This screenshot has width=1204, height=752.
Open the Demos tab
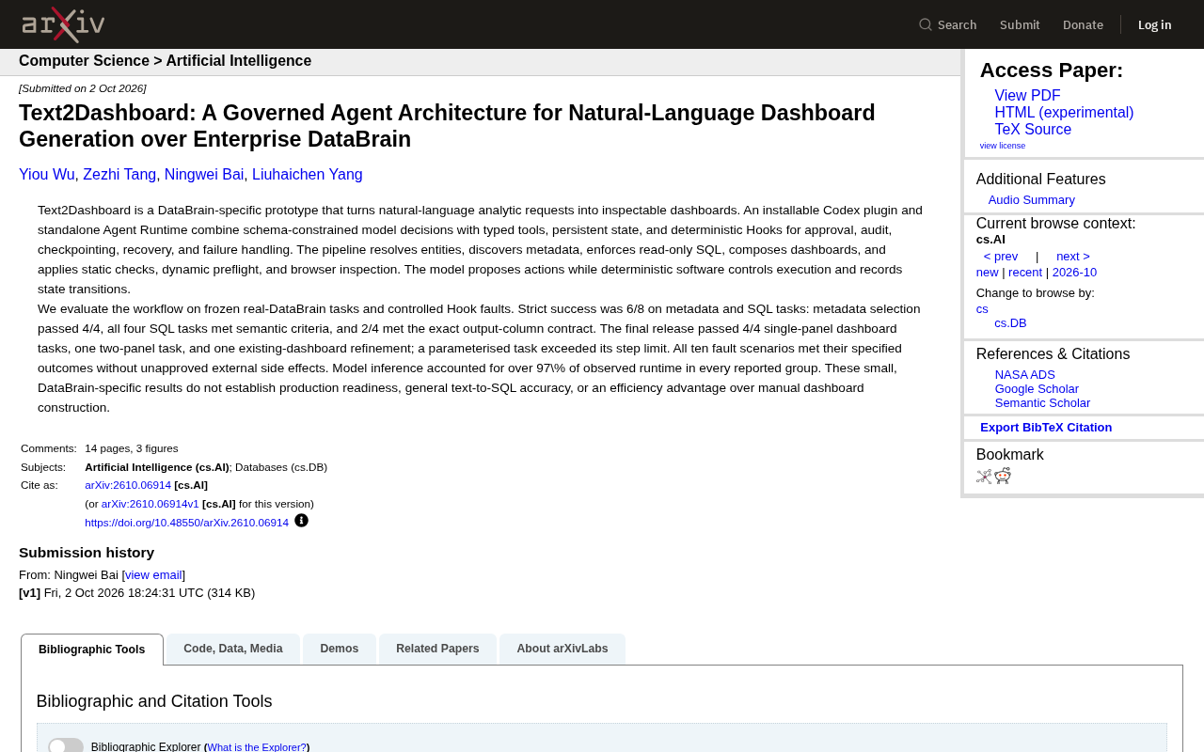pyautogui.click(x=340, y=649)
